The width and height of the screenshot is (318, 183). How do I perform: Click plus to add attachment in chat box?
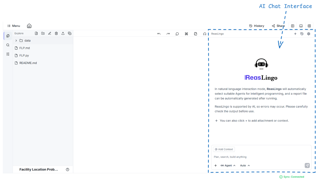point(216,165)
